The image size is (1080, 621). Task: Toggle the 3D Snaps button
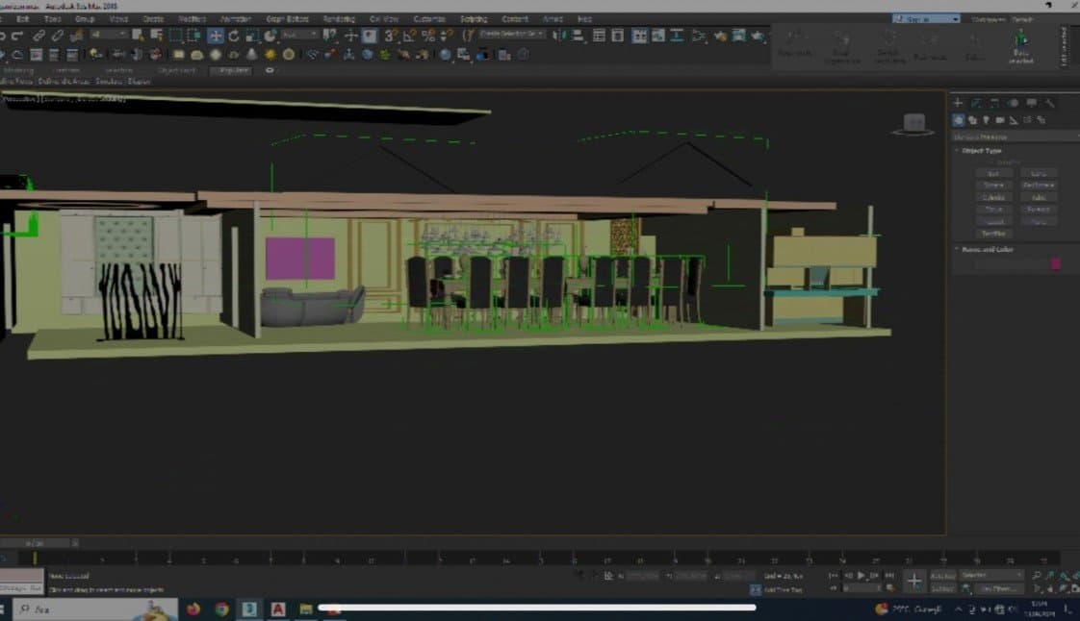(x=391, y=36)
